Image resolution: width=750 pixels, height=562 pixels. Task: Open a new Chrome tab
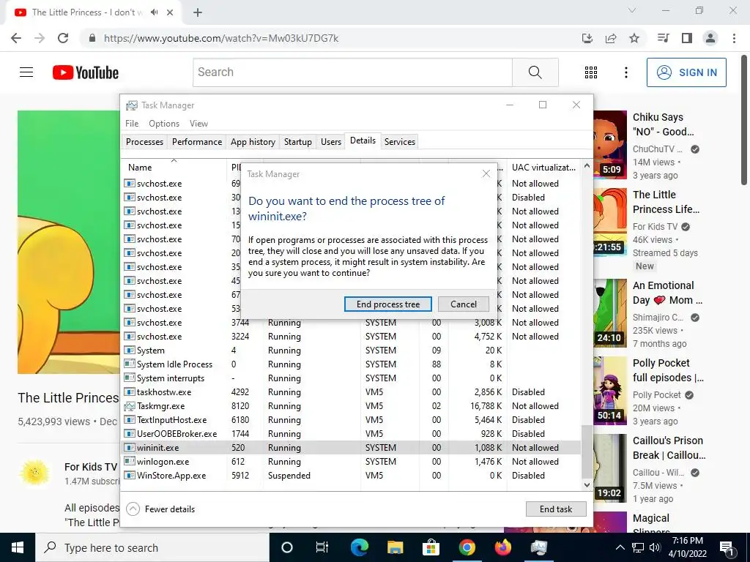(x=198, y=12)
